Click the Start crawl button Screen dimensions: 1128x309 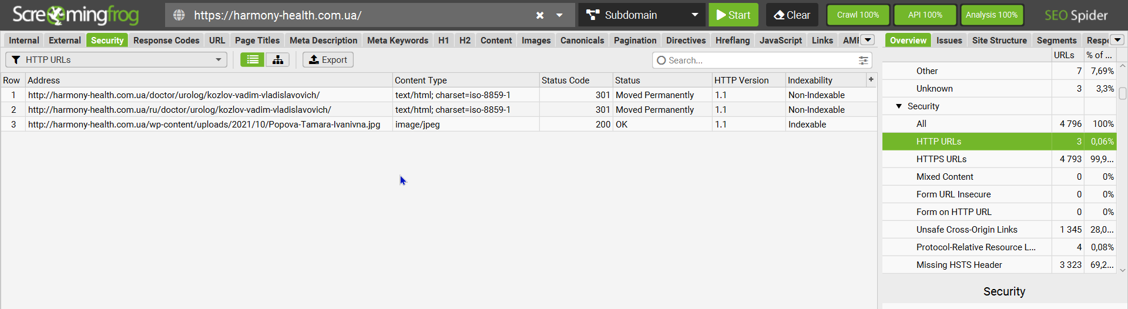pos(733,15)
